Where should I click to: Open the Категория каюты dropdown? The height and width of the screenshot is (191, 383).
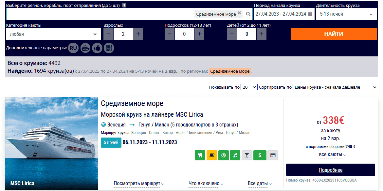tap(53, 34)
